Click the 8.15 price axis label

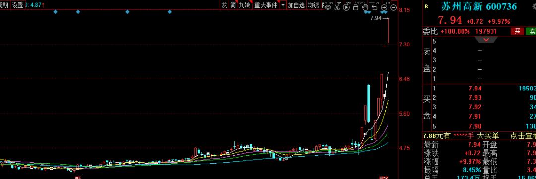404,10
